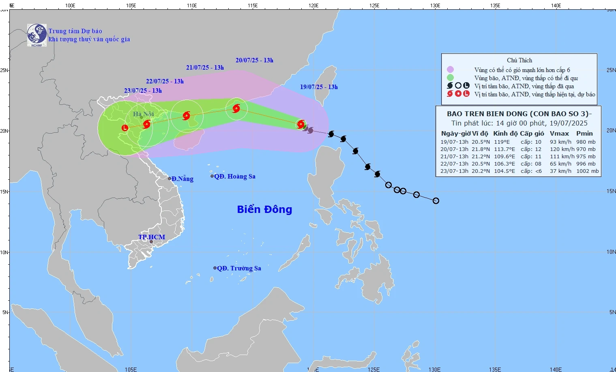This screenshot has height=372, width=616.
Task: Click the red storm icon beside Hà Nội
Action: tap(146, 124)
